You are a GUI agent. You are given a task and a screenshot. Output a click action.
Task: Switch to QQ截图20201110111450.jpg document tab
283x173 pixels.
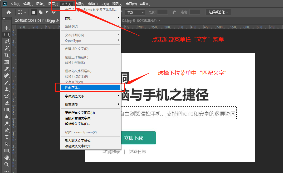click(x=36, y=21)
